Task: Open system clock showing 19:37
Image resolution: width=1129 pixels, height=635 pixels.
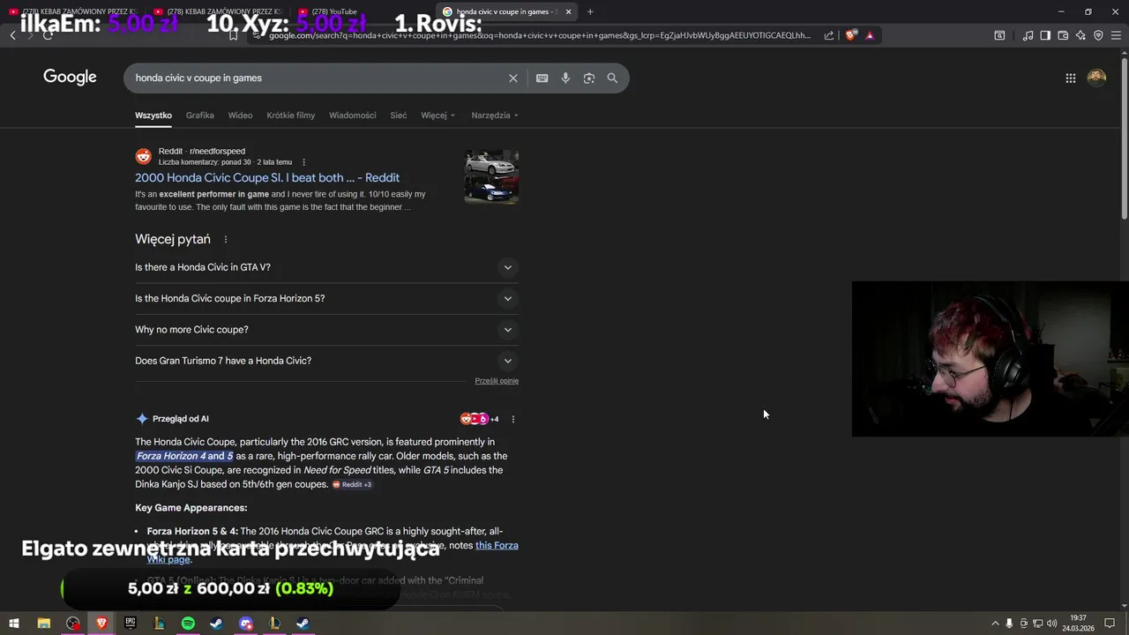Action: click(1079, 624)
